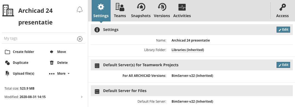Click the notification bell icon
The height and width of the screenshot is (107, 295).
[80, 10]
